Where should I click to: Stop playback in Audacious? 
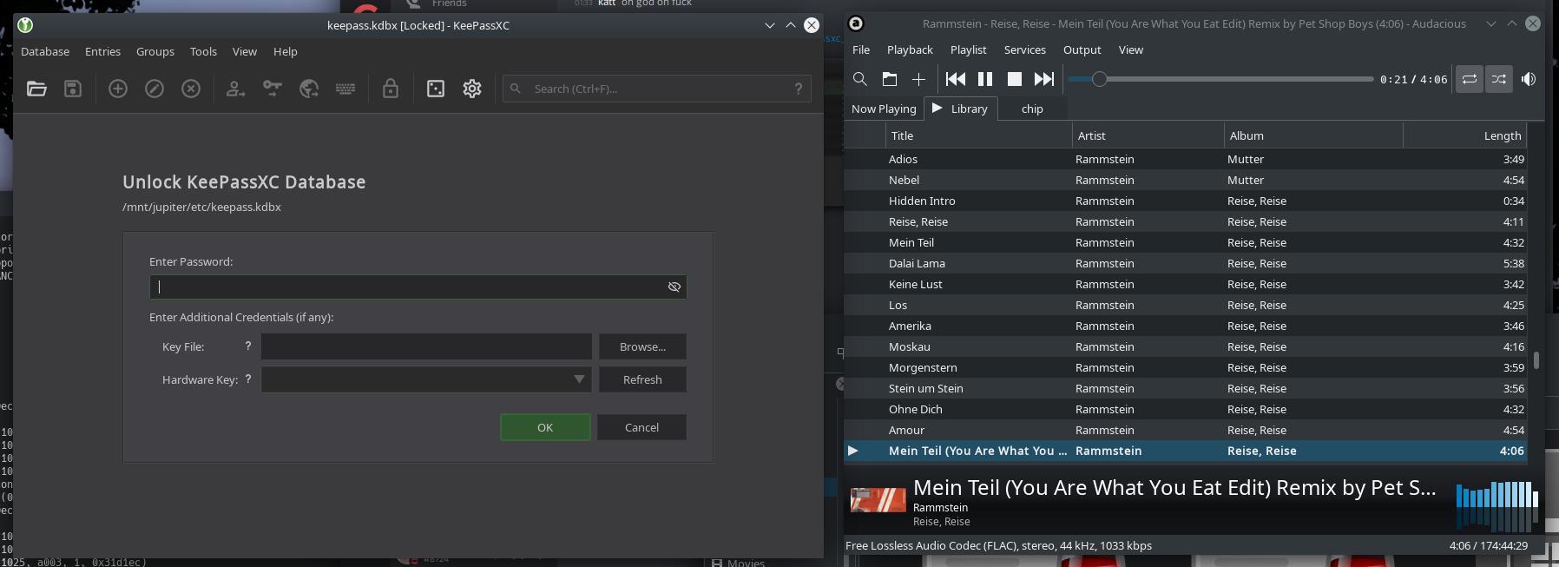click(1014, 79)
